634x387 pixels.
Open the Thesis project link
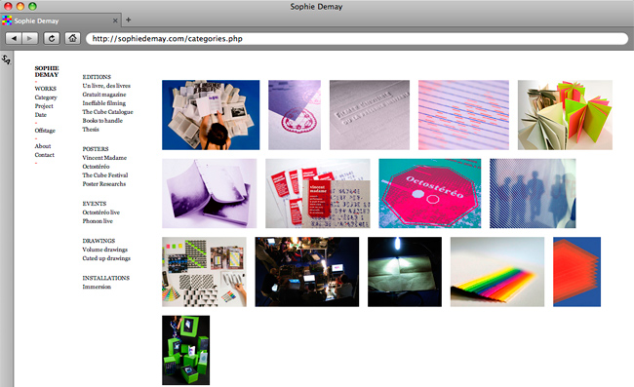pos(91,130)
